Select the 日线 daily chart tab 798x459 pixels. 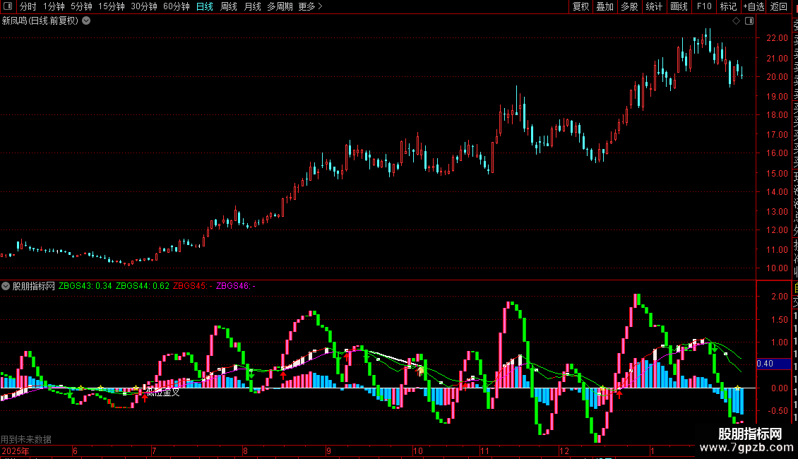coord(205,6)
